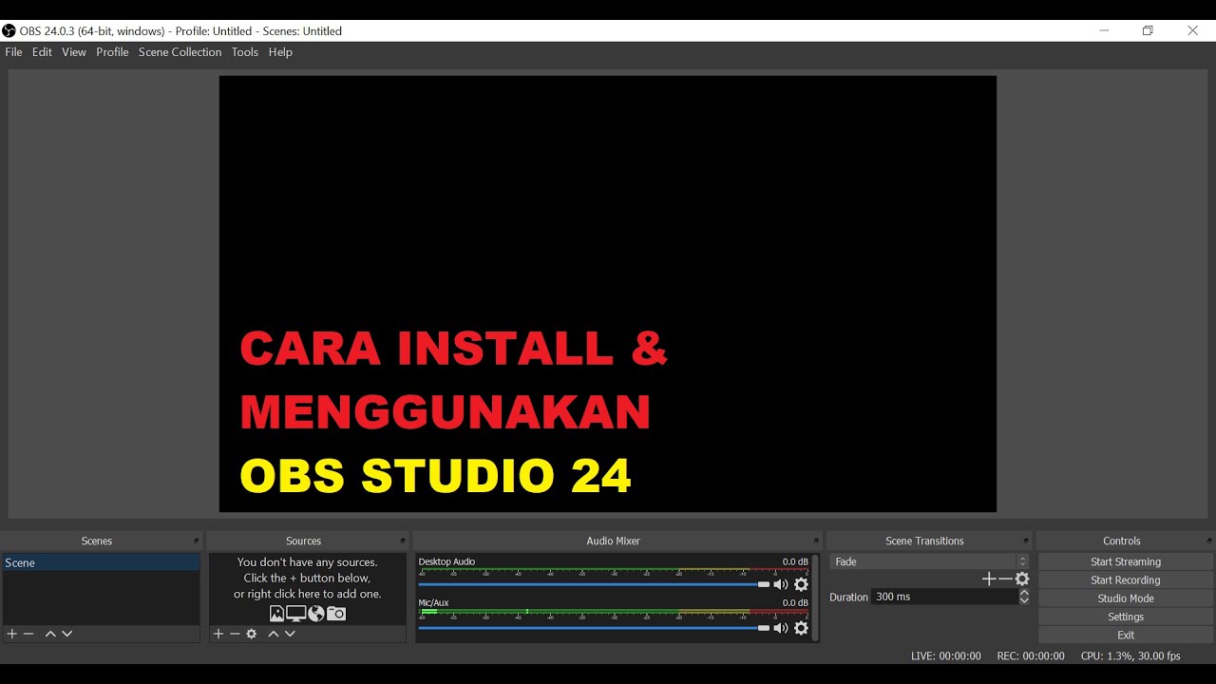This screenshot has height=684, width=1216.
Task: Click the Audio Mixer vertical scrollbar
Action: pyautogui.click(x=815, y=598)
